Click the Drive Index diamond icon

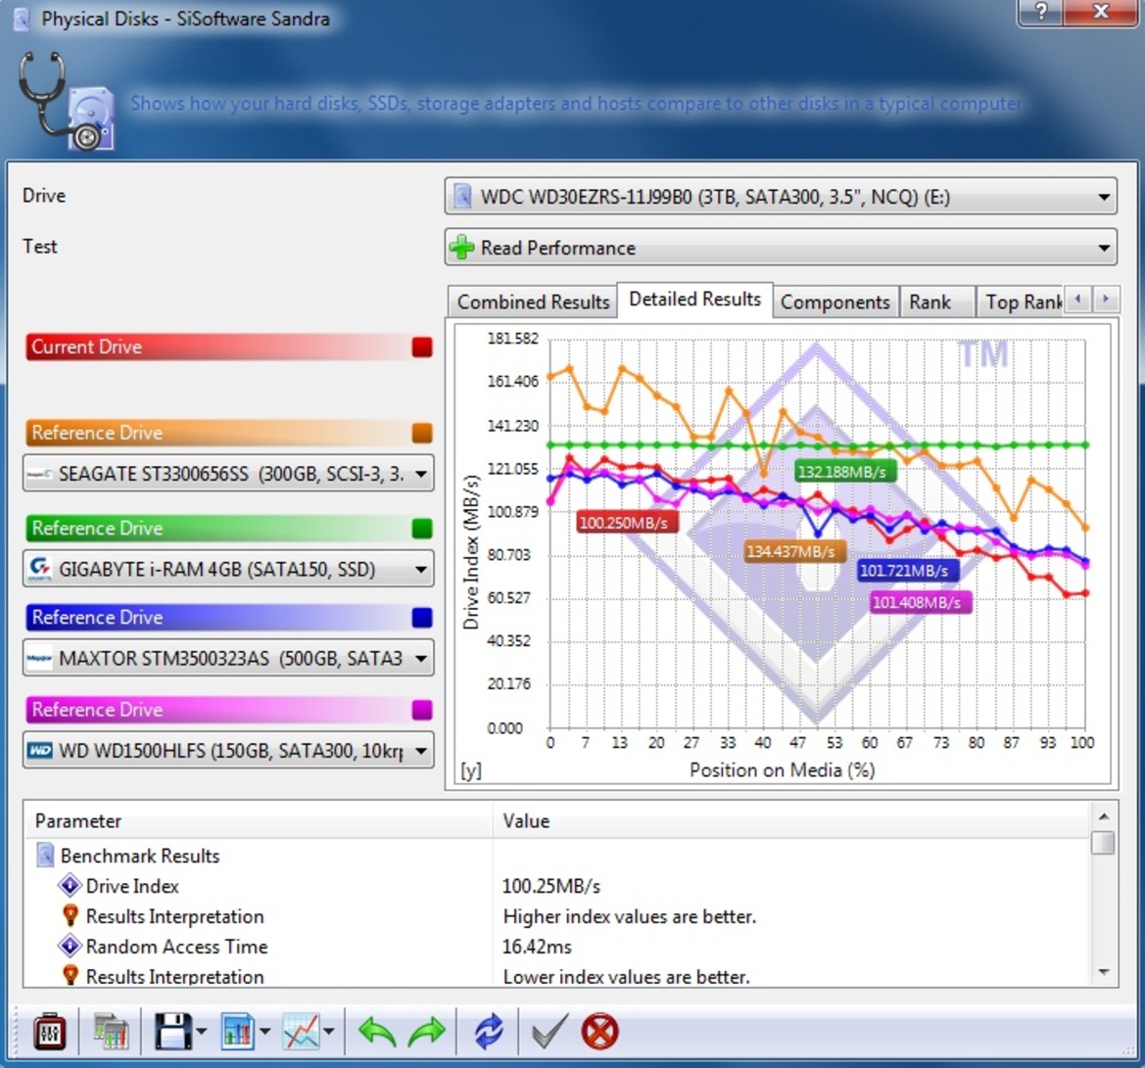pos(71,886)
